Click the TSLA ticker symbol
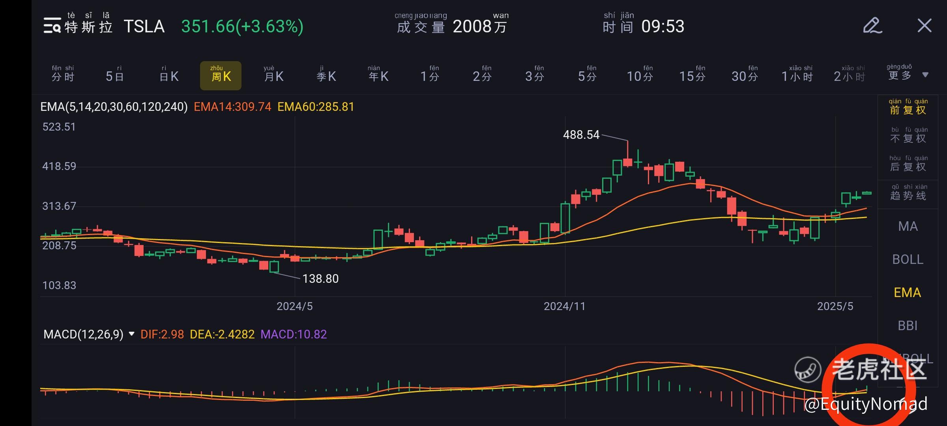The image size is (947, 426). coord(144,27)
